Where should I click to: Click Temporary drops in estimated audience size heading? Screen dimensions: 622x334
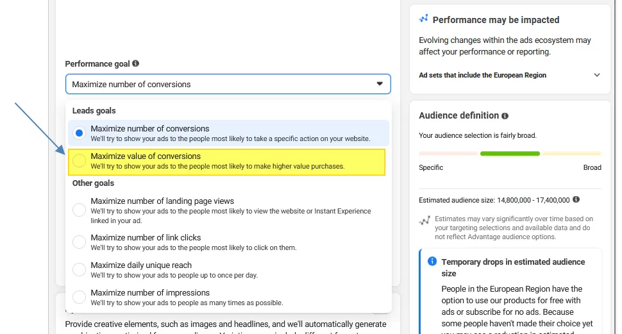513,268
